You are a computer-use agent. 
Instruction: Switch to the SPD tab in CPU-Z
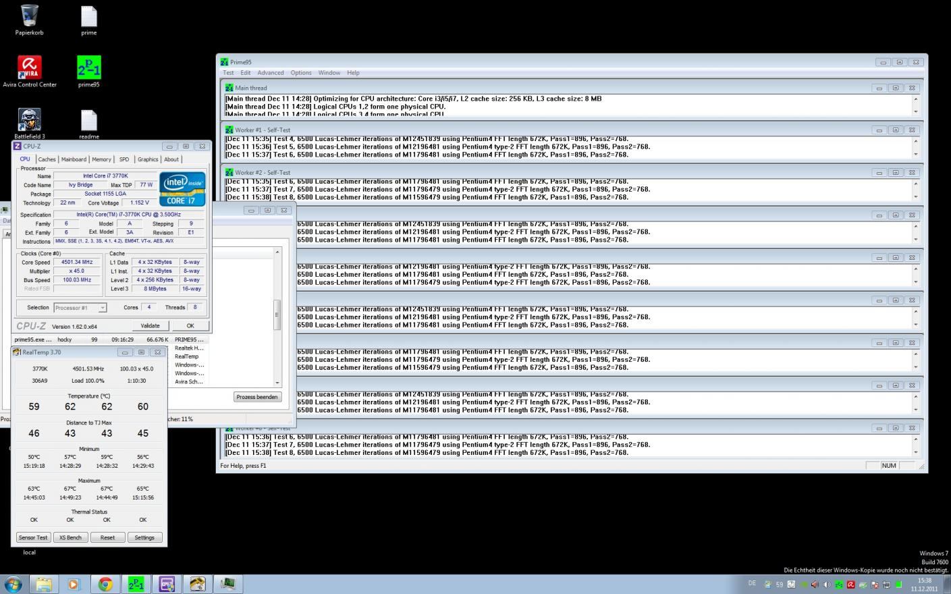[x=124, y=159]
